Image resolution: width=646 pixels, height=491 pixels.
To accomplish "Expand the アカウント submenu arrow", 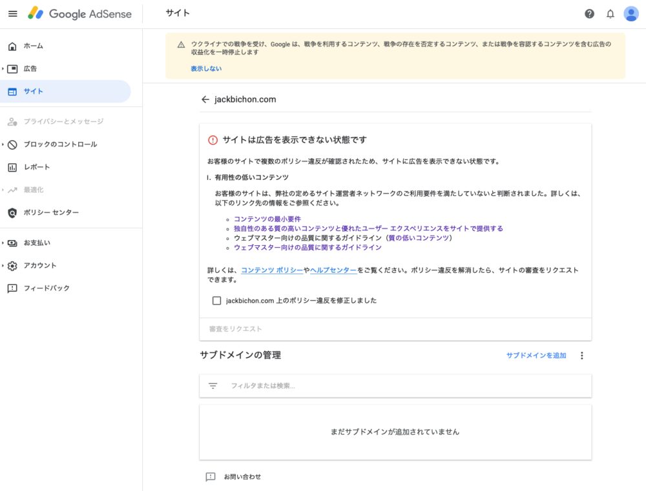I will 3,266.
